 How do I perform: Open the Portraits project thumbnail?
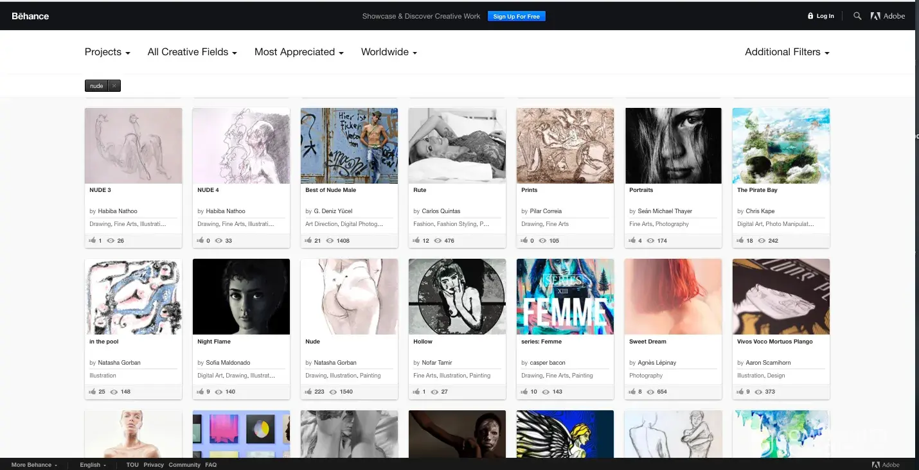(674, 146)
